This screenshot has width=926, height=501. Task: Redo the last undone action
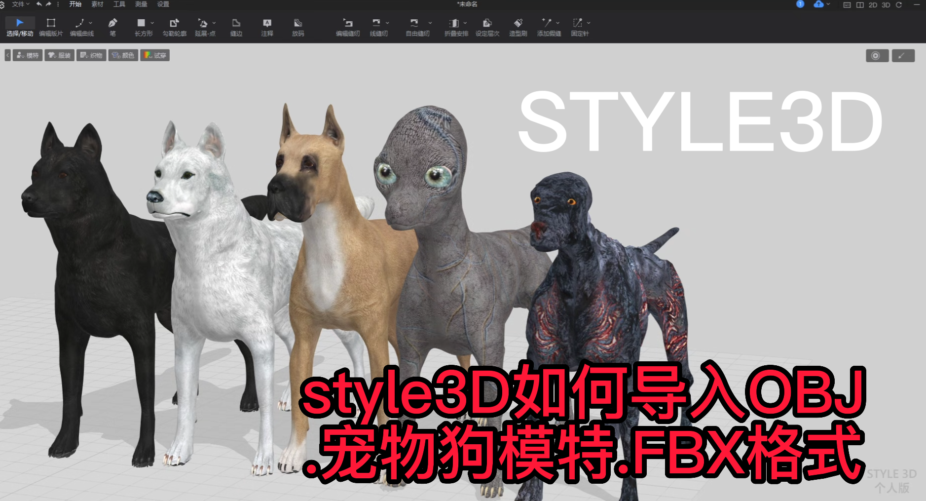click(48, 4)
